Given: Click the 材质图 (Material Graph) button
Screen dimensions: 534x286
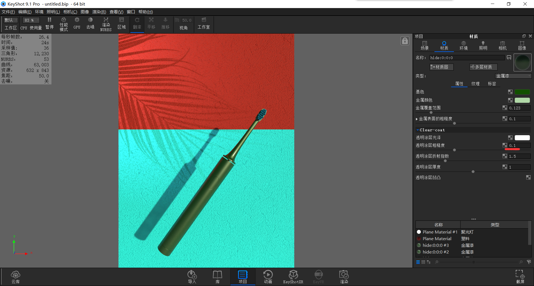Looking at the screenshot, I should [441, 67].
